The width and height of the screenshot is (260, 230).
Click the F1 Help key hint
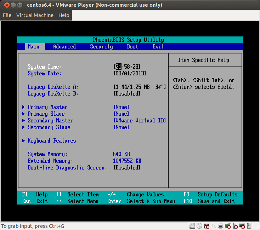35,194
